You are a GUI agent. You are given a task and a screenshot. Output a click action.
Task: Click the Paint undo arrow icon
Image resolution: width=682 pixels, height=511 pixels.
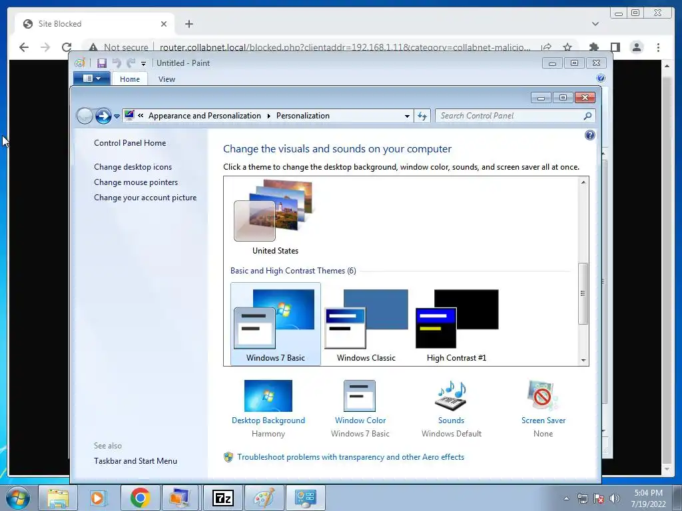[116, 63]
